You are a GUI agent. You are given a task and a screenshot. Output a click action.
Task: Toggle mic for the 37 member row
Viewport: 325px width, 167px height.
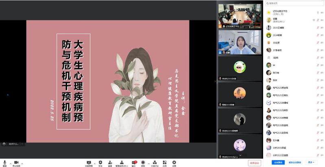click(x=318, y=50)
